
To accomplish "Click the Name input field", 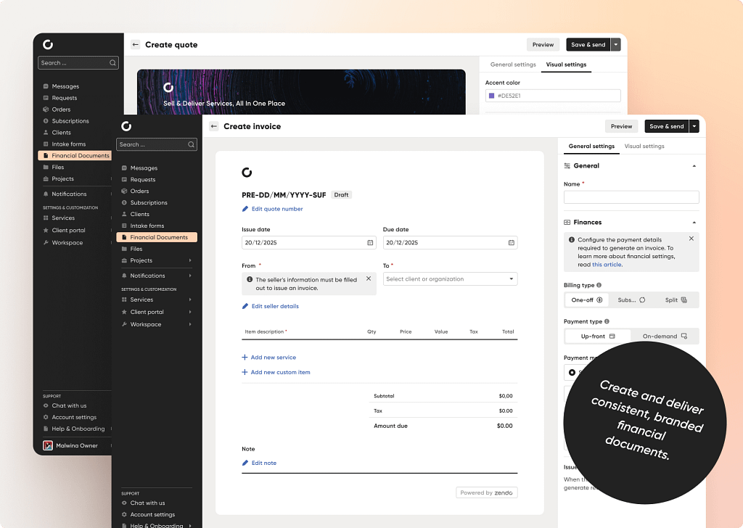I will [631, 197].
